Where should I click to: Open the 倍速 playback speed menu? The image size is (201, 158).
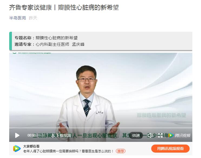point(136,135)
